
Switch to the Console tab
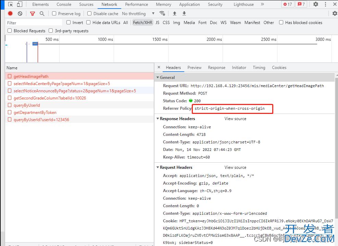64,4
